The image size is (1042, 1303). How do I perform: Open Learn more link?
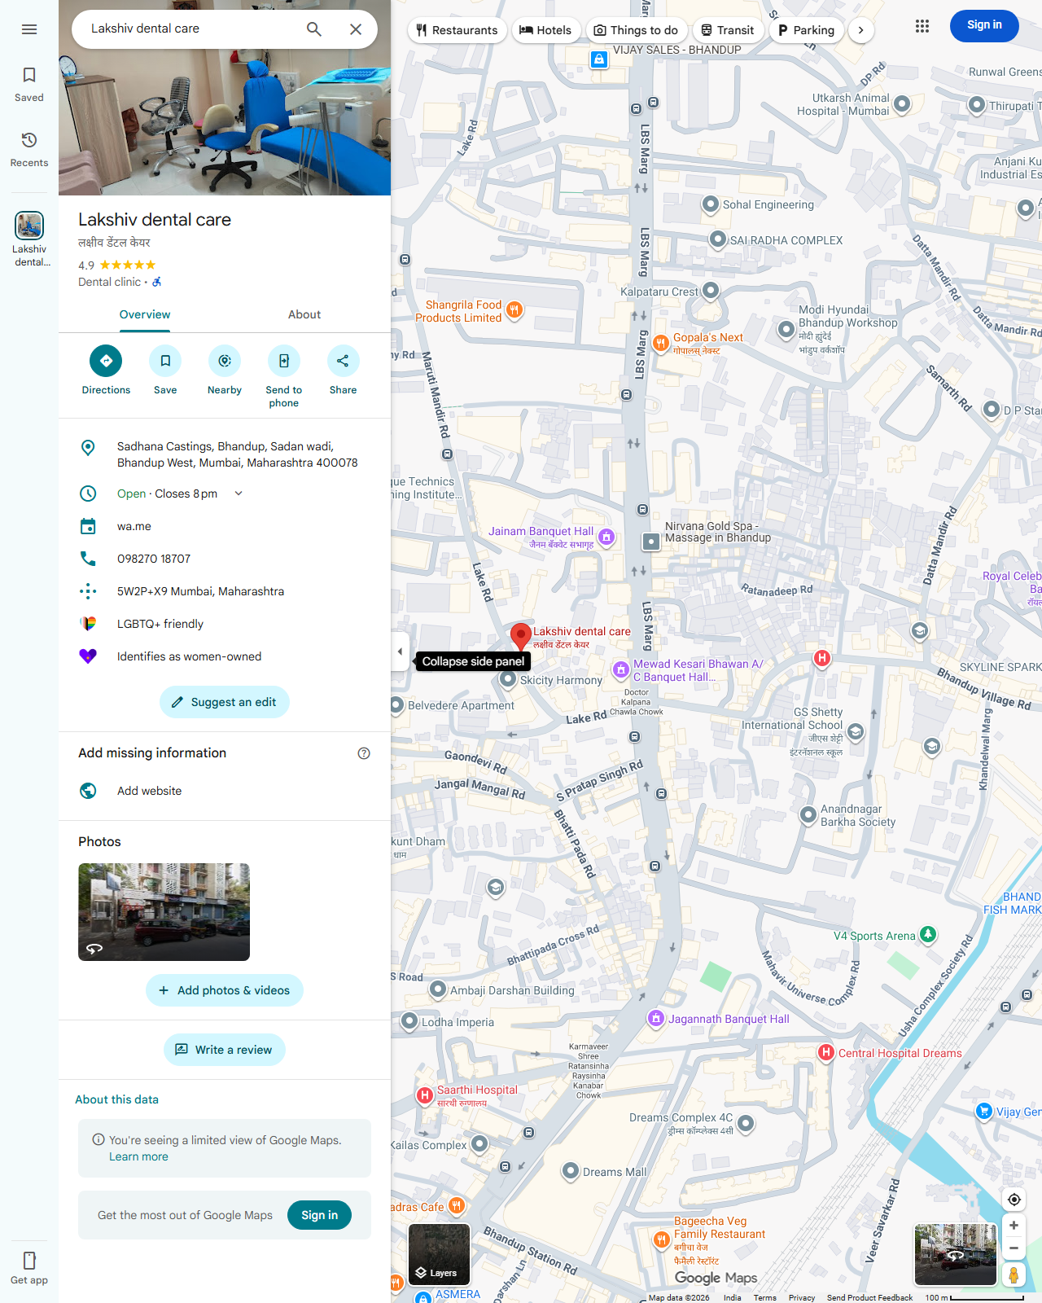pyautogui.click(x=138, y=1156)
